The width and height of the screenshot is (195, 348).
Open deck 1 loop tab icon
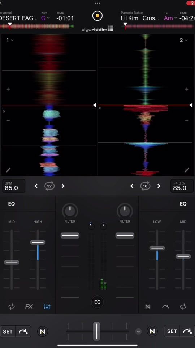click(x=12, y=307)
